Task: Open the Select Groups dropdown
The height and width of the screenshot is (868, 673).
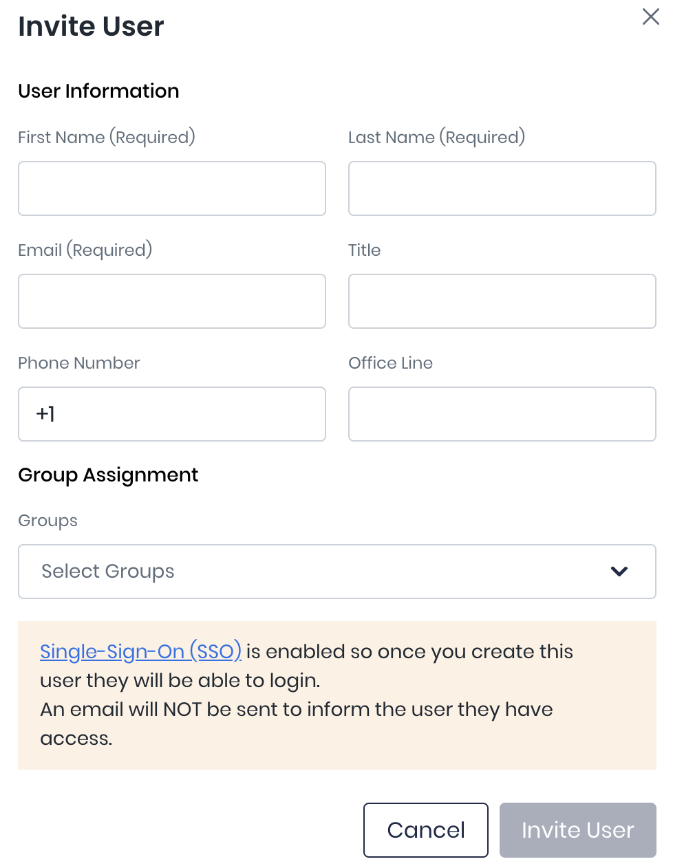Action: point(317,572)
